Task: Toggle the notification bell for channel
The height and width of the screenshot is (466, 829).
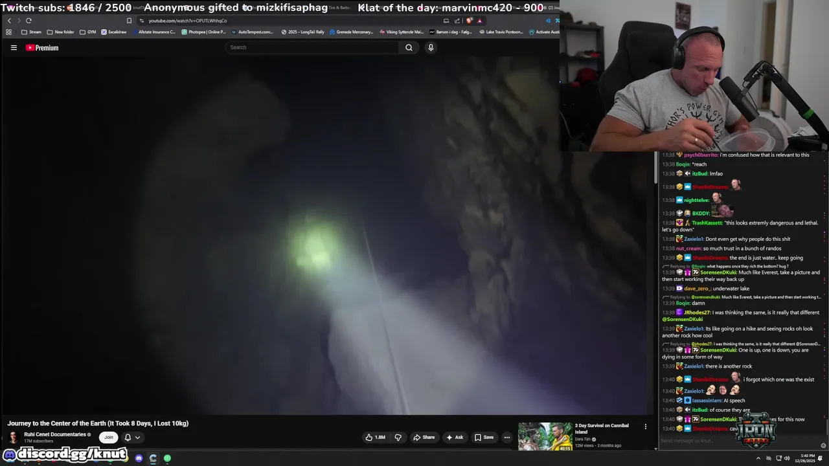Action: pos(128,438)
